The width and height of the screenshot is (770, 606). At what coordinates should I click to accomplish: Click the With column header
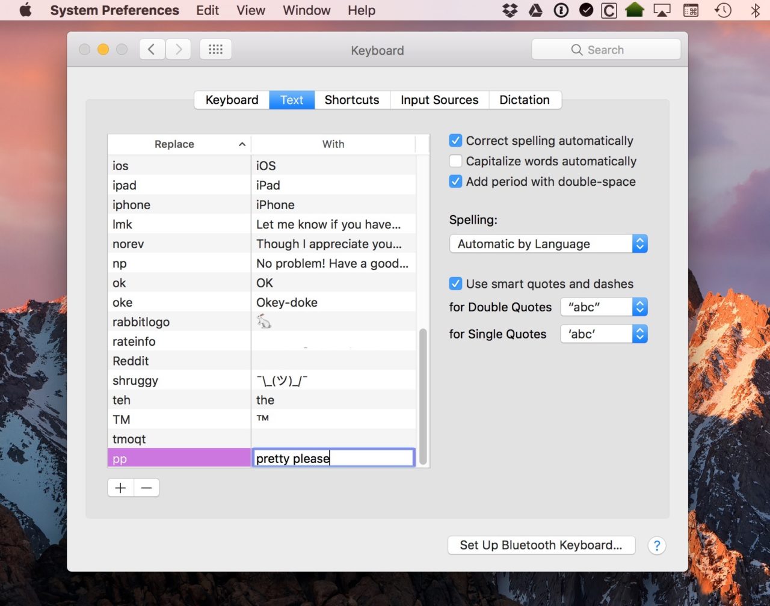(333, 144)
